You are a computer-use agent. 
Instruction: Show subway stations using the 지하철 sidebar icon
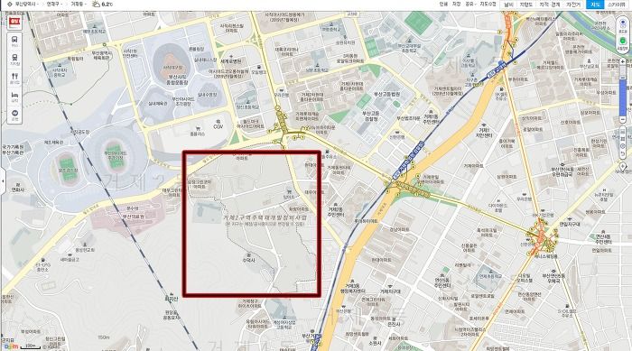[14, 60]
